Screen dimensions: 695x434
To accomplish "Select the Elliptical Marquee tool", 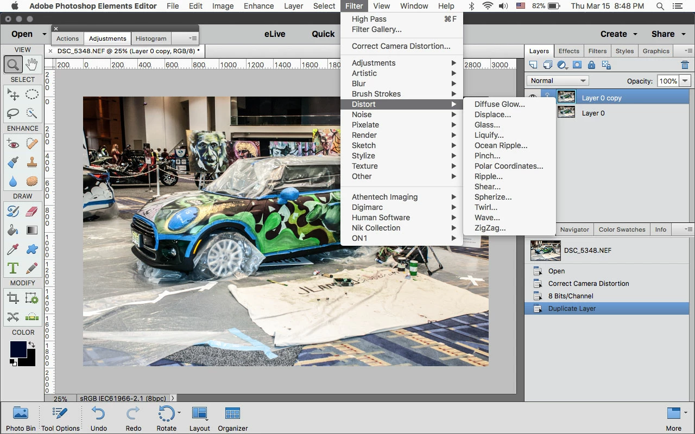I will pyautogui.click(x=31, y=95).
